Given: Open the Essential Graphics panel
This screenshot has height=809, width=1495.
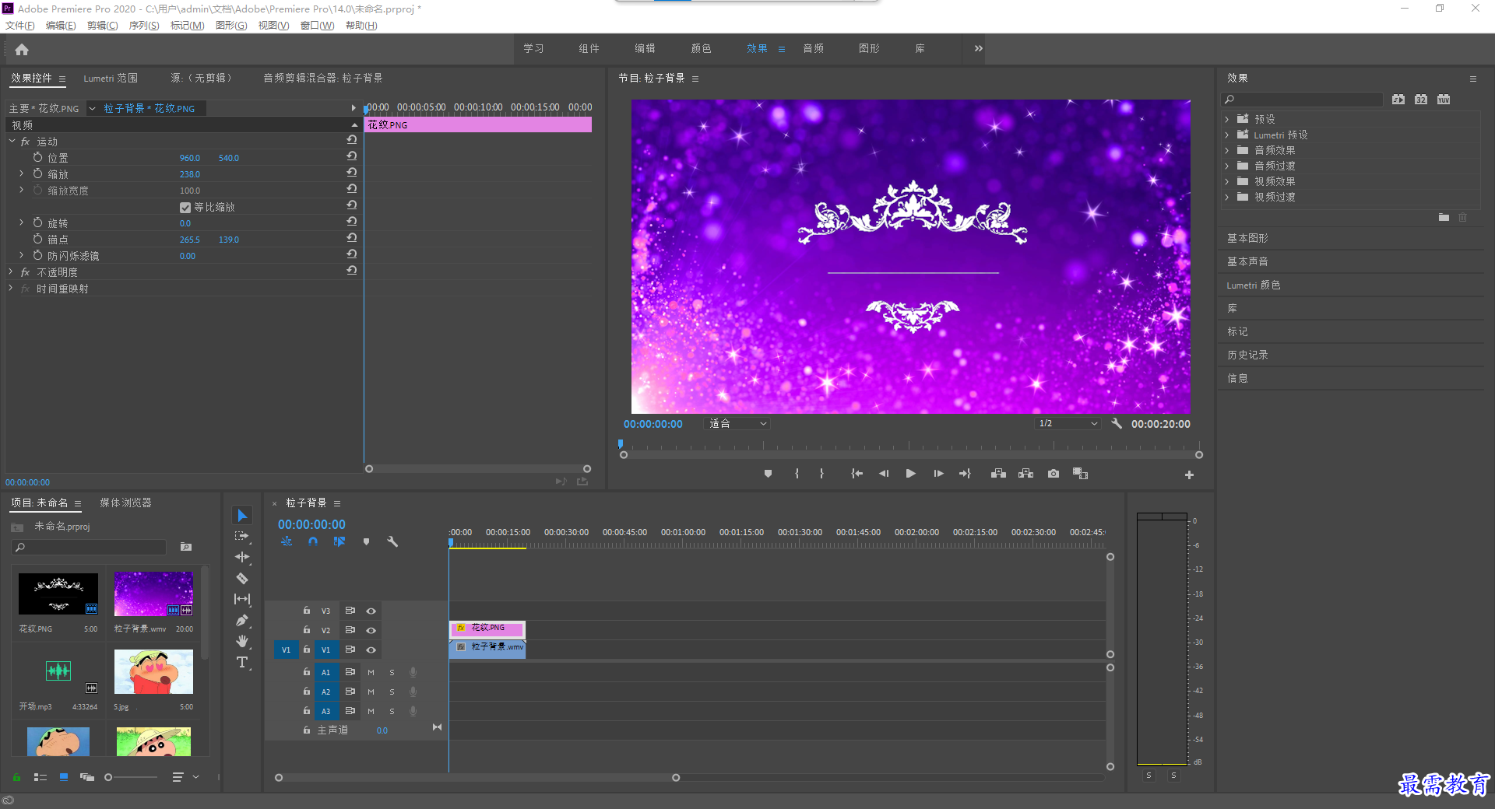Looking at the screenshot, I should pos(1247,238).
